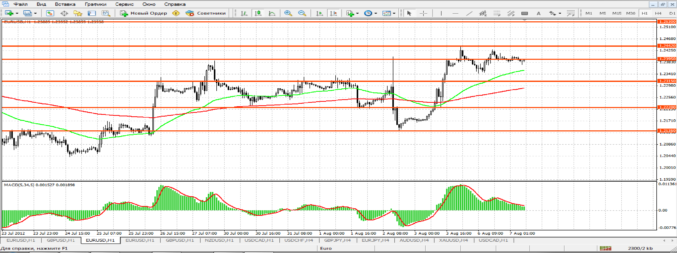Open the Сервис menu
The height and width of the screenshot is (253, 677).
tap(124, 4)
